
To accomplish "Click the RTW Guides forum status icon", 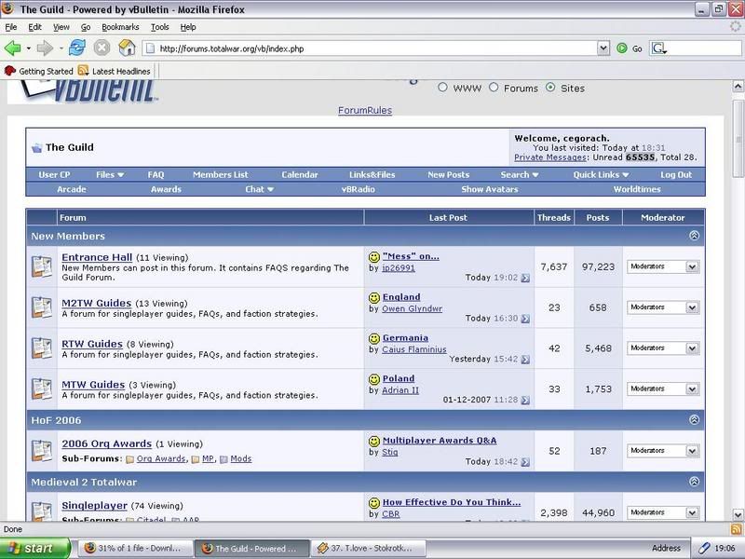I will [41, 348].
